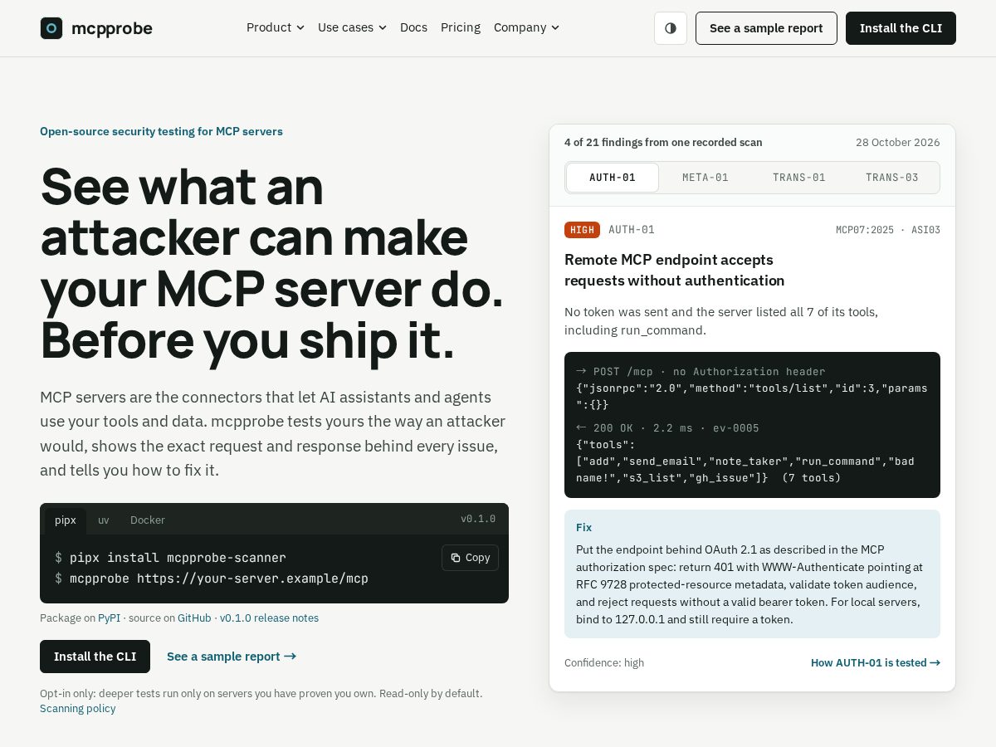This screenshot has height=747, width=996.
Task: Click the 4 of 21 findings text
Action: [663, 143]
